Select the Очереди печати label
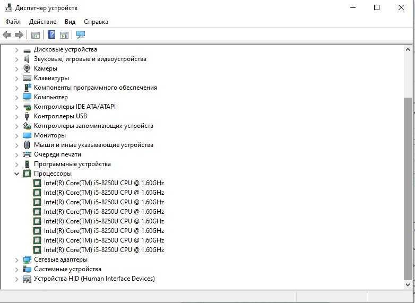 coord(57,154)
